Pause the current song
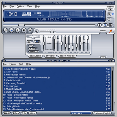This screenshot has height=117, width=117. pos(18,30)
